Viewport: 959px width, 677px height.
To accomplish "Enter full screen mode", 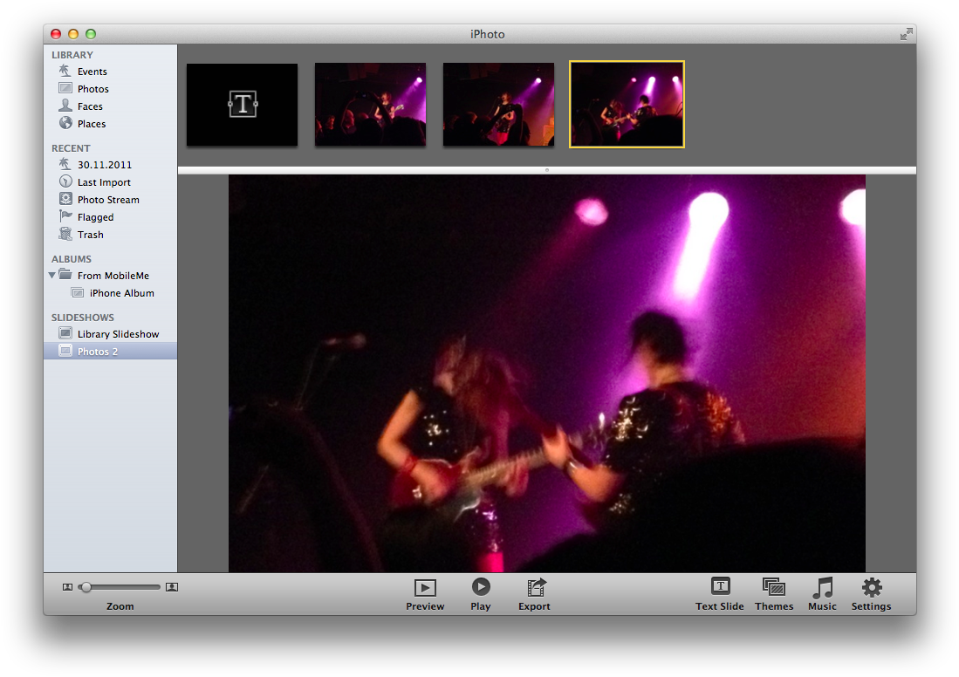I will 907,34.
